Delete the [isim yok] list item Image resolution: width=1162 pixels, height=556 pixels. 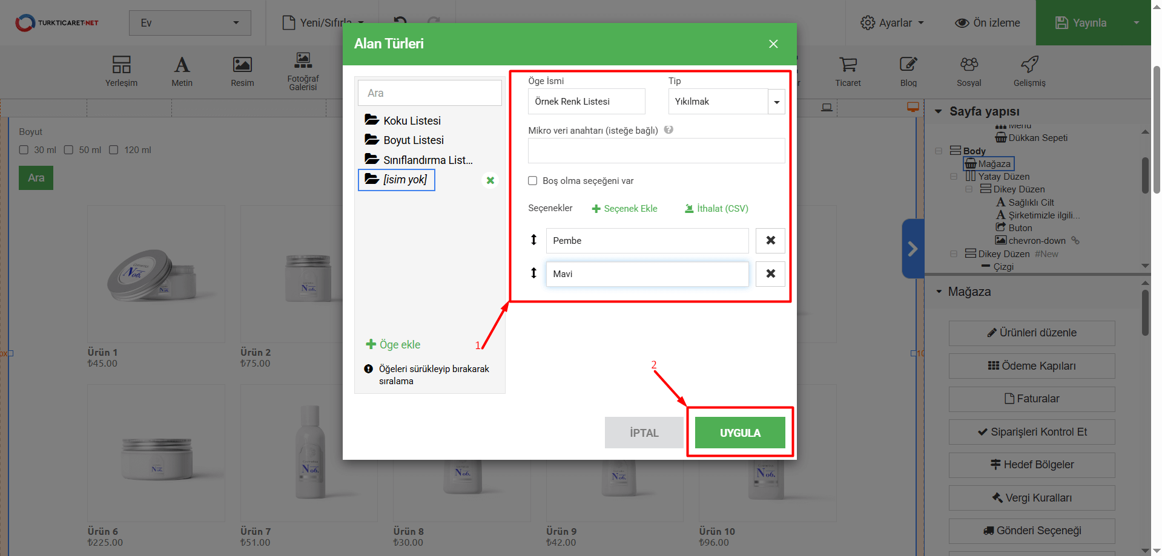[490, 180]
